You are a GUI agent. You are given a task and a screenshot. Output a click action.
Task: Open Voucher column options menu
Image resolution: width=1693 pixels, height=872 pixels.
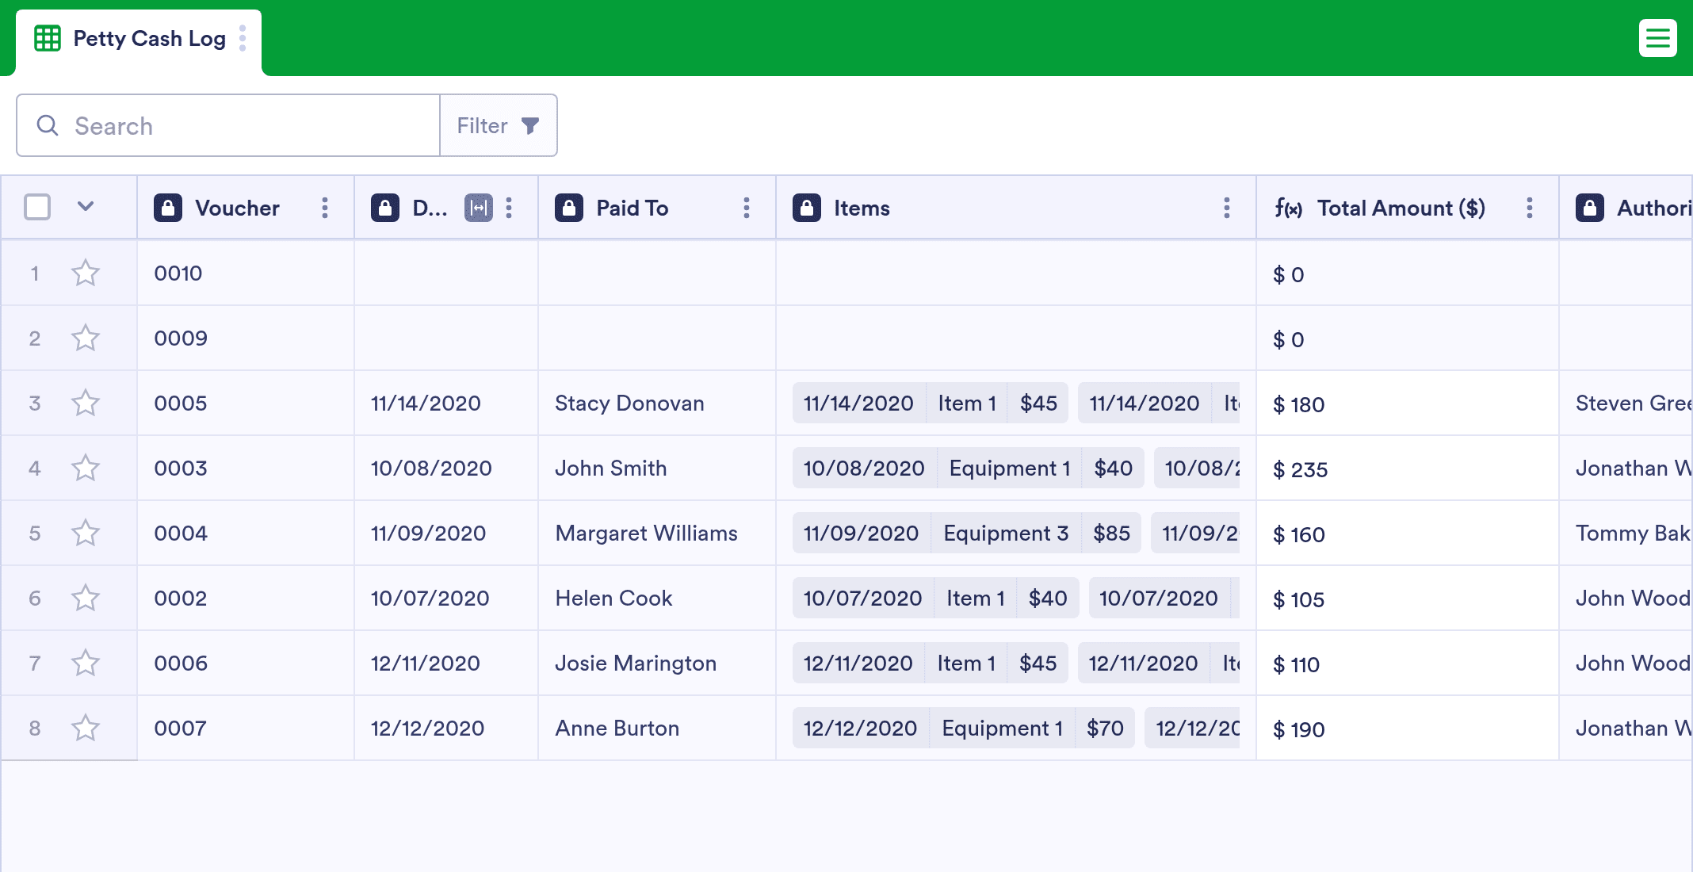coord(325,208)
